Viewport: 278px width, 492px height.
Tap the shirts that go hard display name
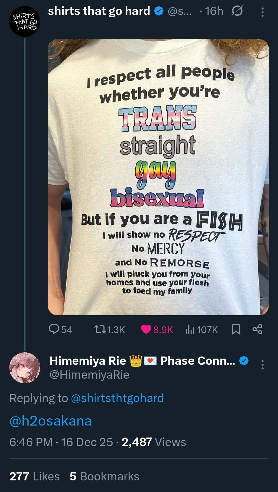[x=99, y=11]
